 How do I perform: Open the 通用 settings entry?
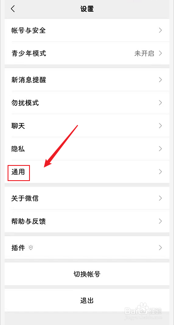click(x=87, y=172)
